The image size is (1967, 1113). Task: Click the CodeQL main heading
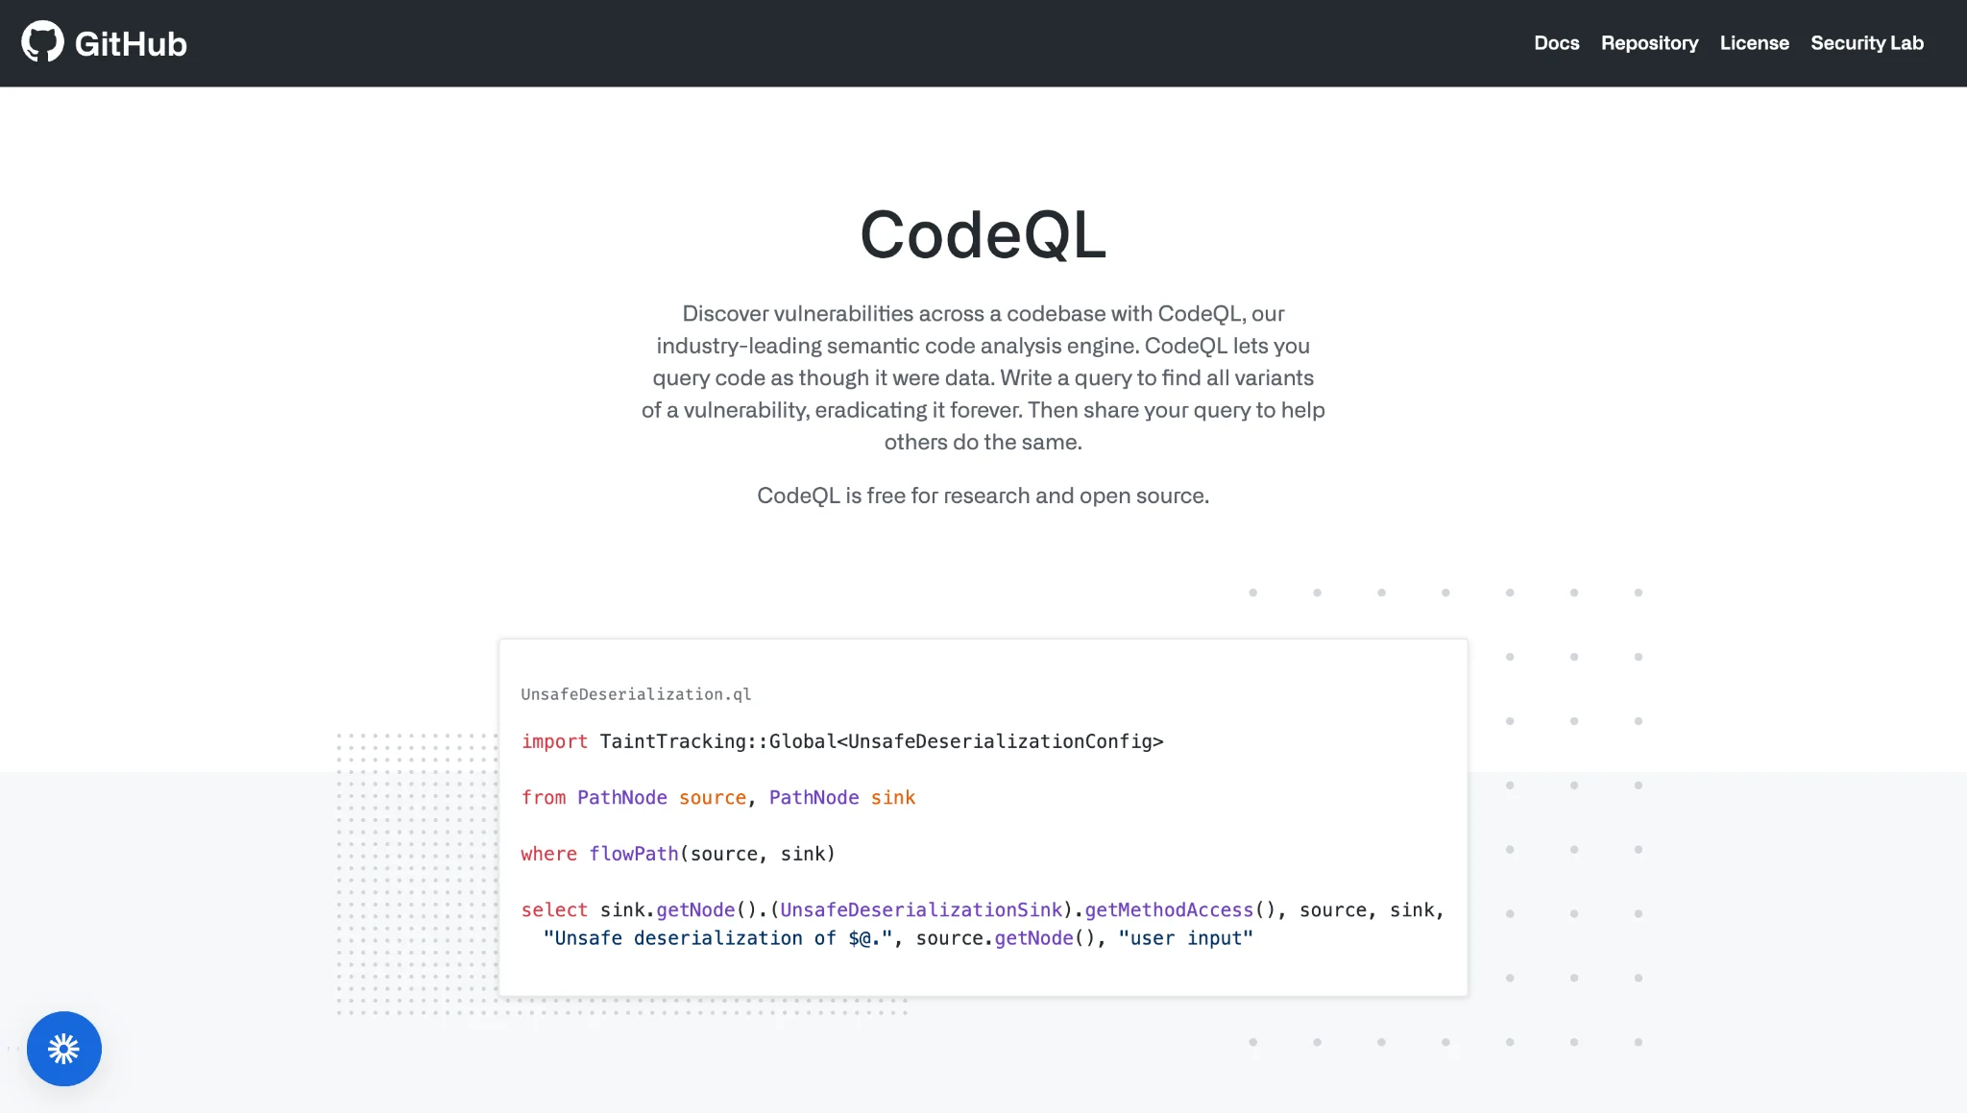tap(983, 234)
